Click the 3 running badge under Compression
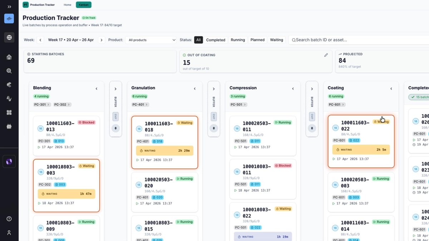Screen dimensions: 429x241 [x=238, y=96]
